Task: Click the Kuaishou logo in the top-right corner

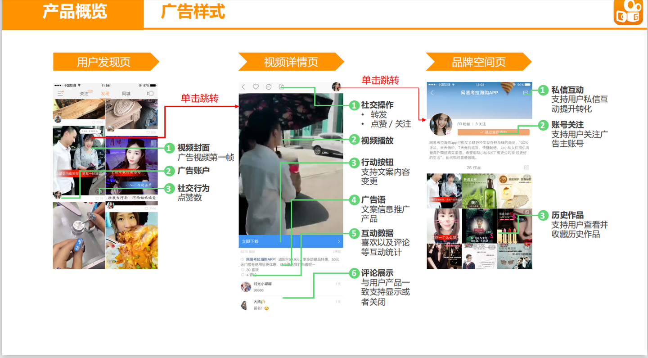Action: (629, 14)
